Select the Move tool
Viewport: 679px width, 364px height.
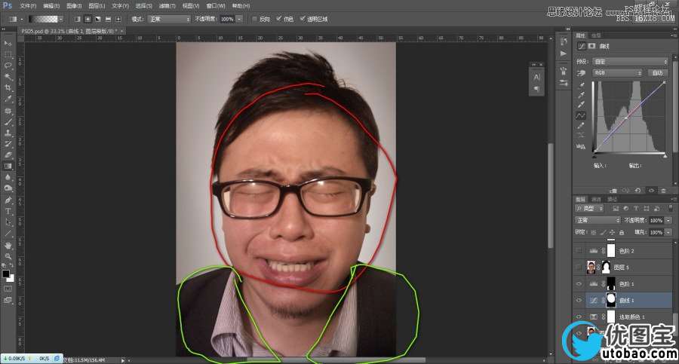pos(8,43)
